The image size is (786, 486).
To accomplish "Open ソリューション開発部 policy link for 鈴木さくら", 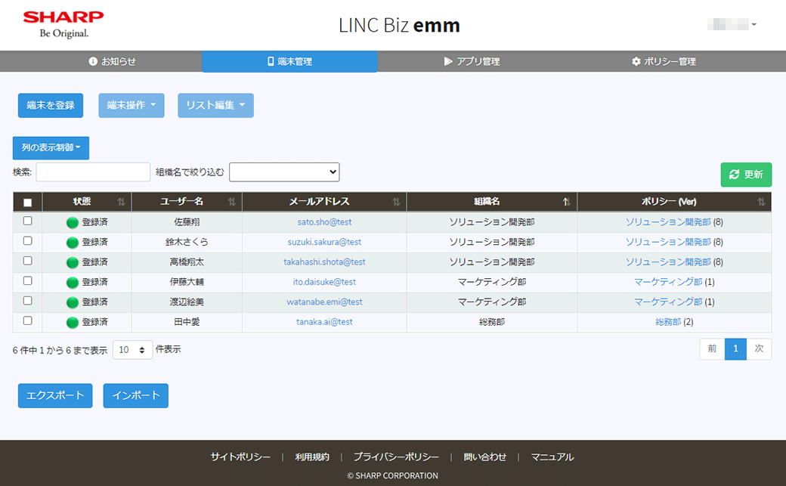I will click(x=667, y=243).
